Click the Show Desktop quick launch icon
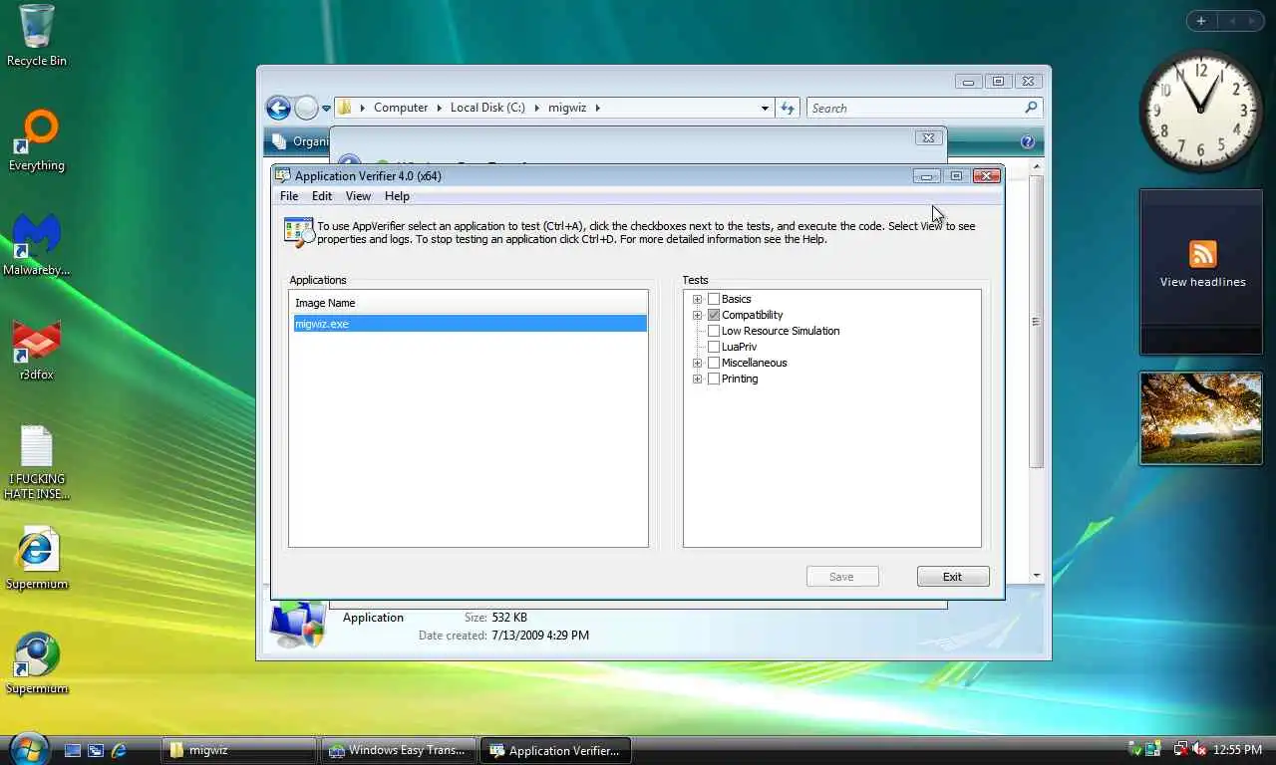The image size is (1276, 765). pyautogui.click(x=73, y=750)
